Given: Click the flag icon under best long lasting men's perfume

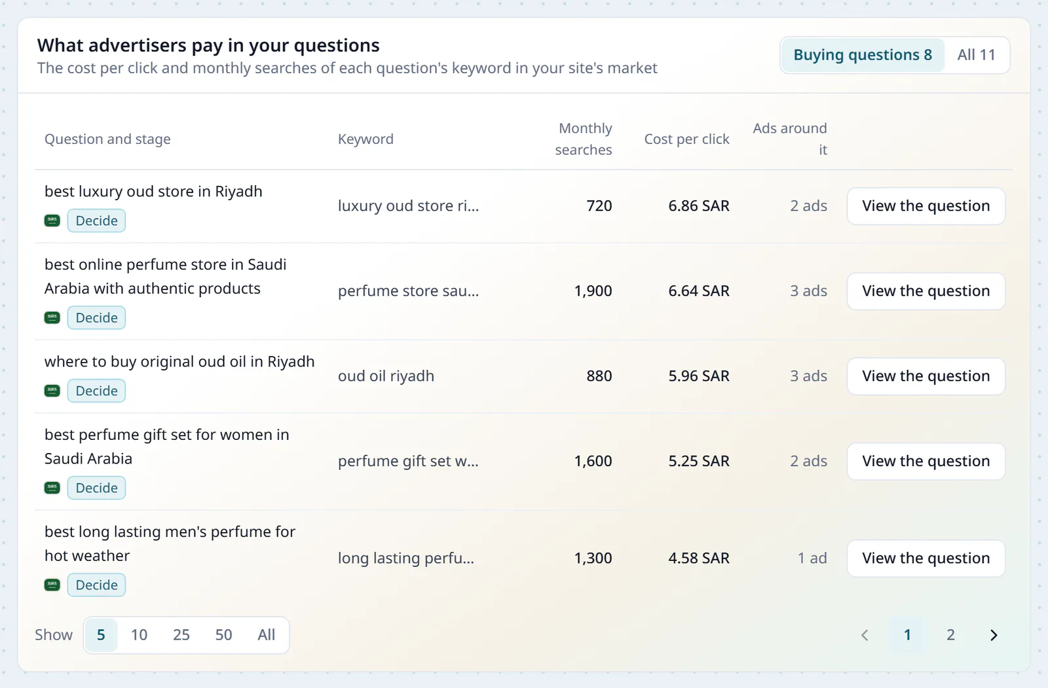Looking at the screenshot, I should [x=52, y=585].
